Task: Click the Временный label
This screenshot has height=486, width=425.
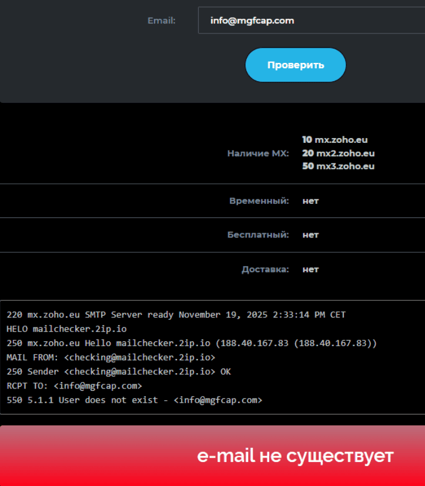Action: (259, 201)
